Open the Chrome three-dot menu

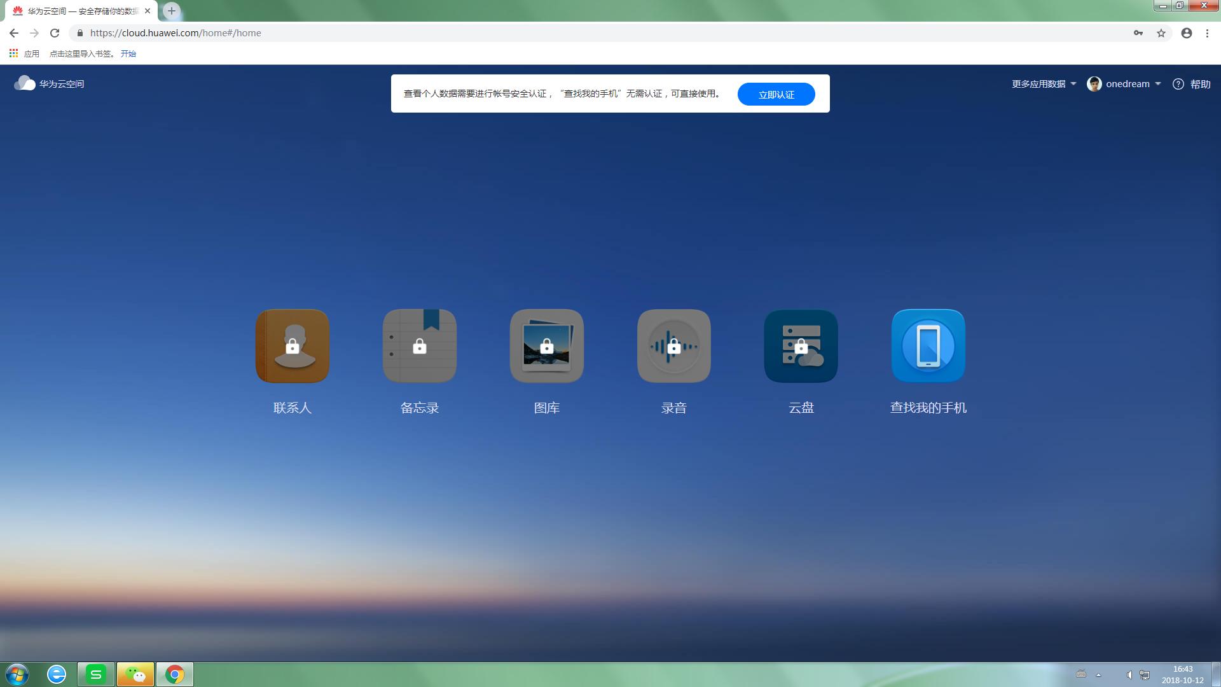tap(1207, 33)
